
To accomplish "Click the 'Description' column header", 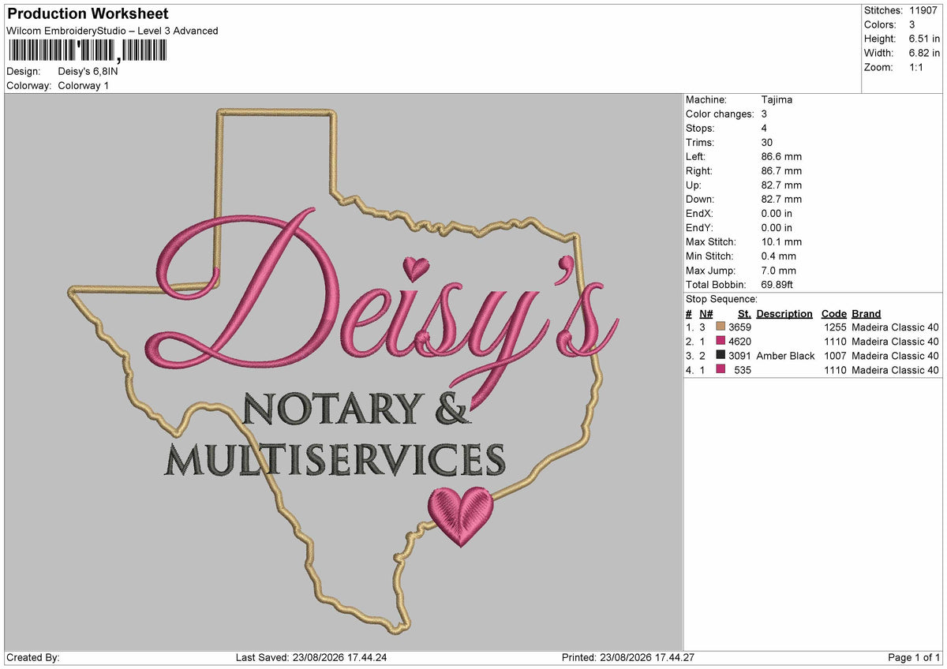I will [784, 313].
